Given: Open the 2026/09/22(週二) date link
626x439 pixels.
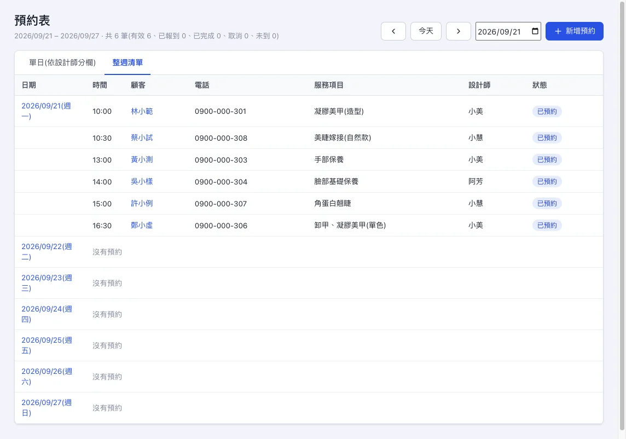Looking at the screenshot, I should click(x=47, y=252).
